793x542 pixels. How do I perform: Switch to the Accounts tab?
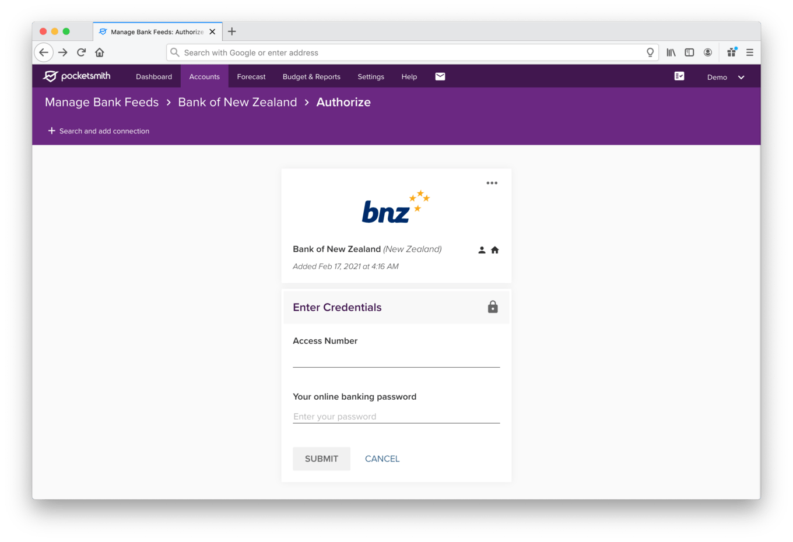coord(204,76)
